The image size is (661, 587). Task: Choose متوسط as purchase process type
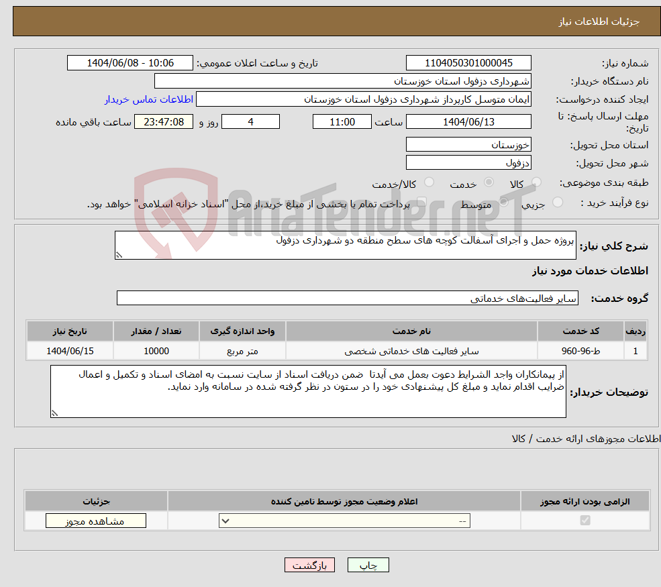[505, 201]
